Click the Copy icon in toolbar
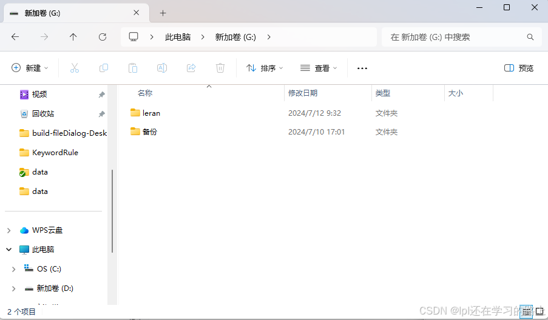Screen dimensions: 548x320 (x=104, y=68)
